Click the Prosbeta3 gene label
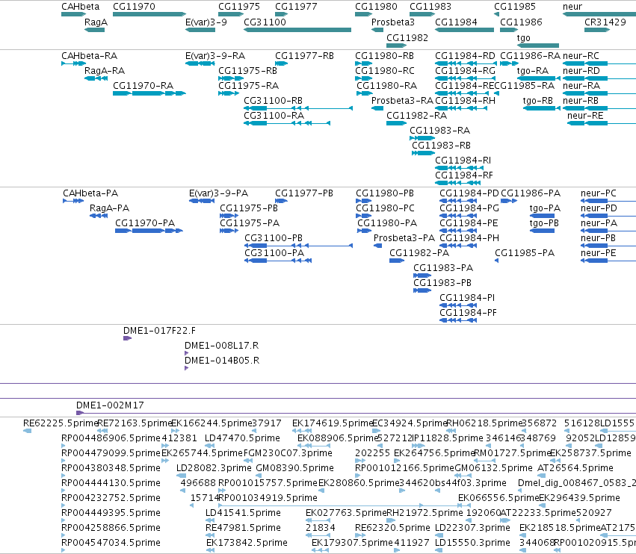The height and width of the screenshot is (554, 636). 393,22
